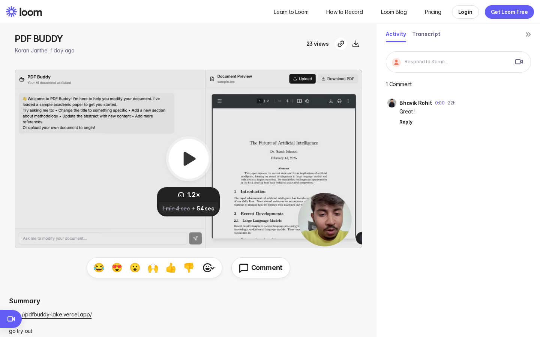React with laughing-crying emoji

pos(99,268)
